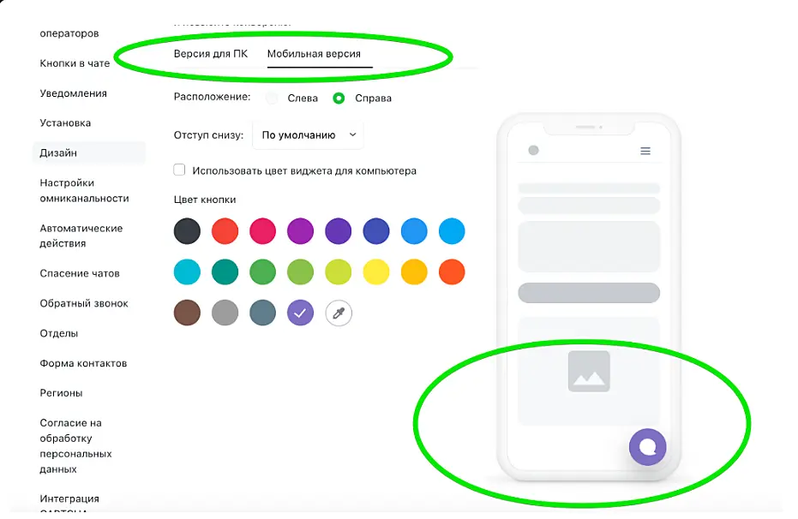Viewport: 798px width, 519px height.
Task: Click the gray placeholder button in phone preview
Action: [589, 293]
